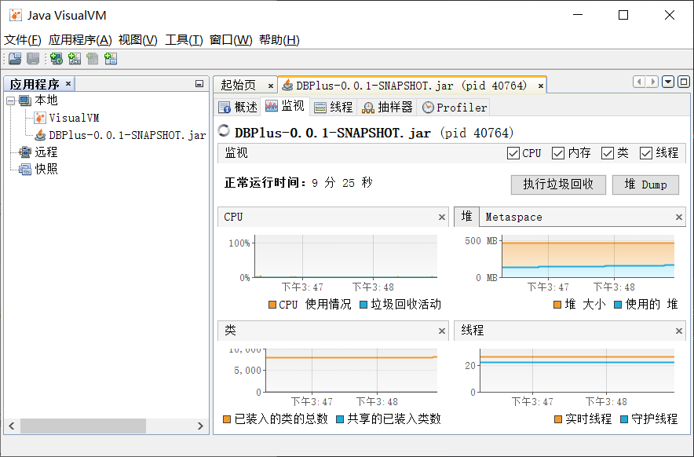The image size is (694, 457).
Task: Click the VisualVM icon in the title bar
Action: tap(16, 15)
